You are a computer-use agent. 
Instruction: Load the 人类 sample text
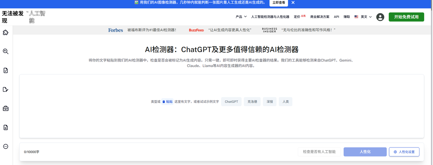coord(286,101)
